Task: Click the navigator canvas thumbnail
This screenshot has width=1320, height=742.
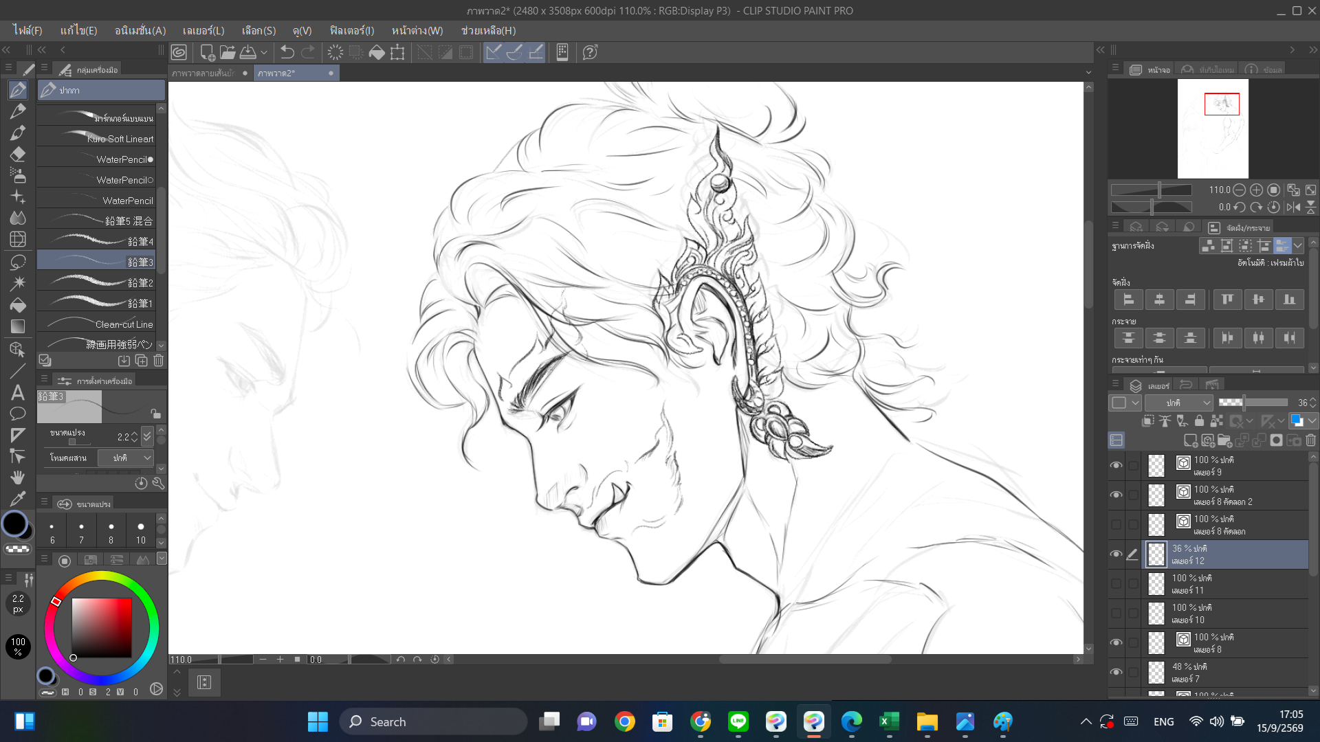Action: click(1213, 128)
